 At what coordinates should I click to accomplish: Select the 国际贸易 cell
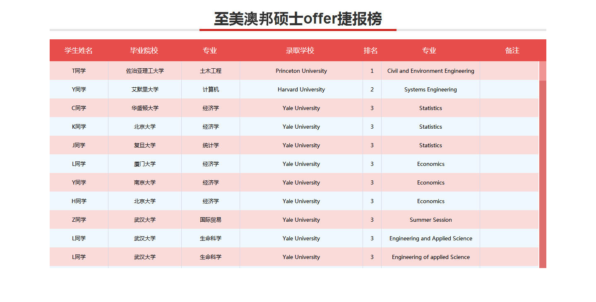(211, 220)
